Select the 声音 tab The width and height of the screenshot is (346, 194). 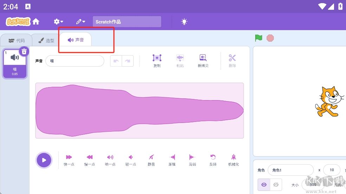tap(76, 40)
